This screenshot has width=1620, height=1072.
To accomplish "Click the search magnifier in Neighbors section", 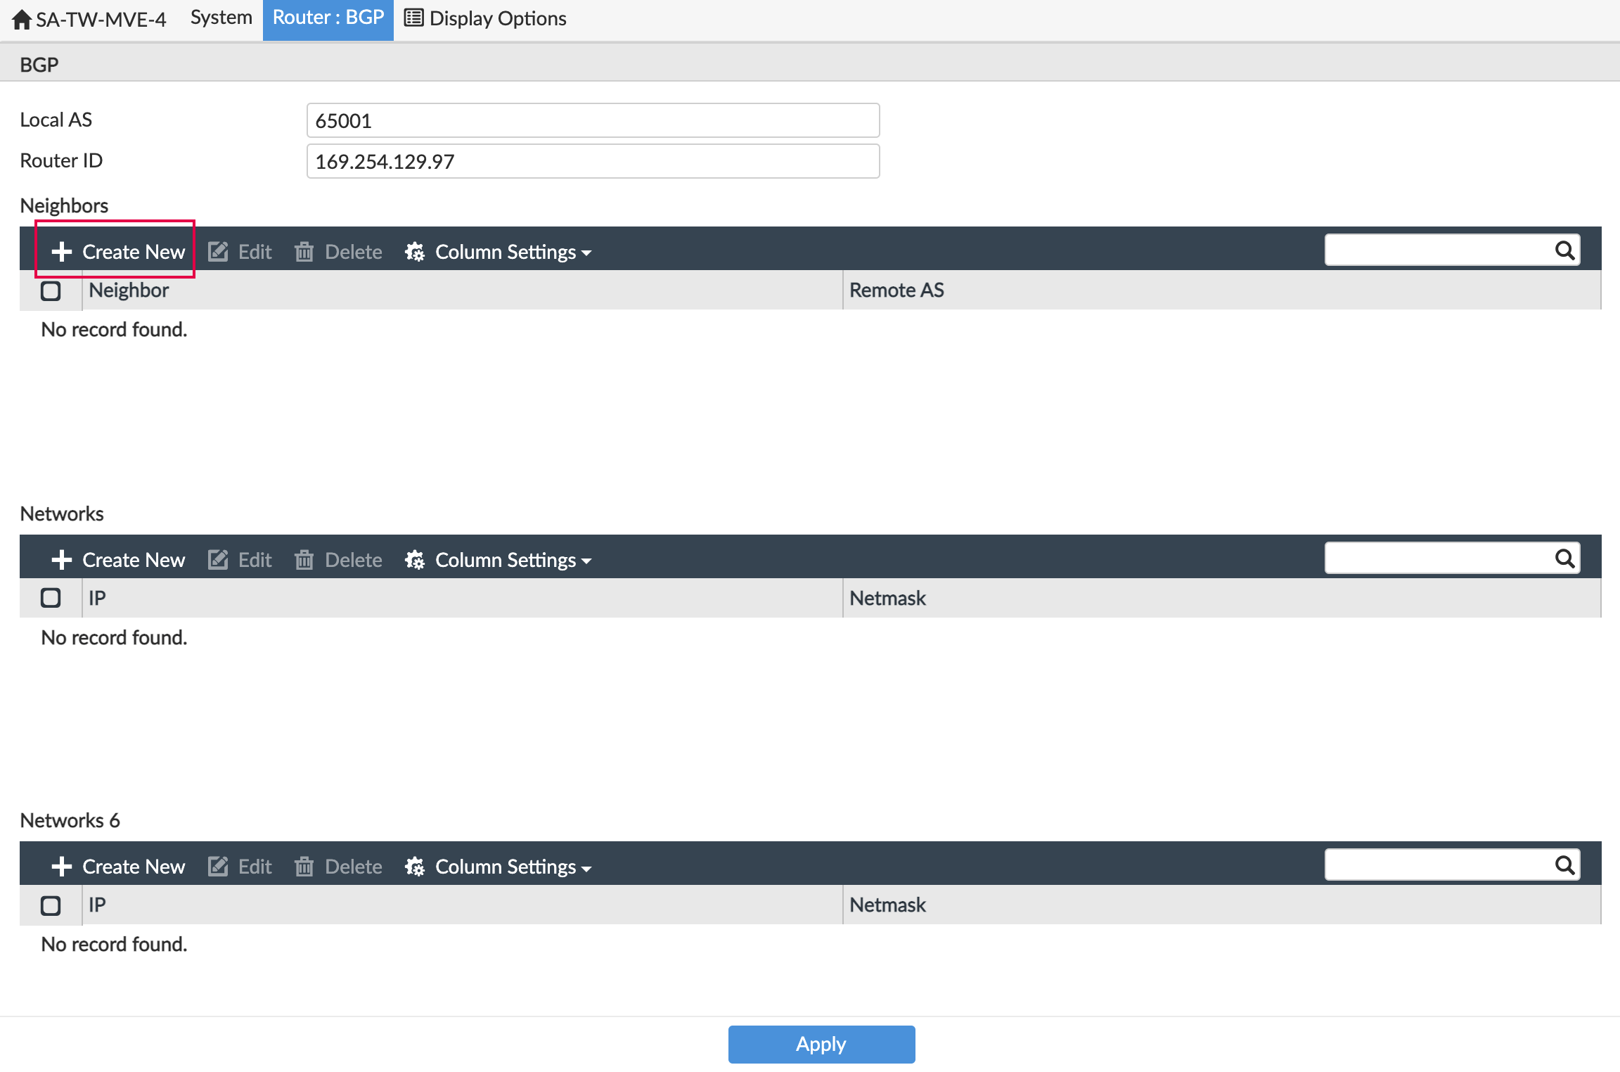I will tap(1567, 250).
